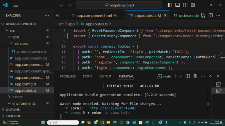Image resolution: width=225 pixels, height=126 pixels.
Task: Open File Explorer from the taskbar
Action: 108,122
